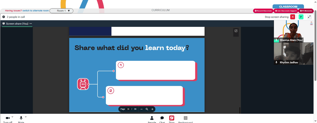Click Rhythm Jadhav microphone status icon

276,62
